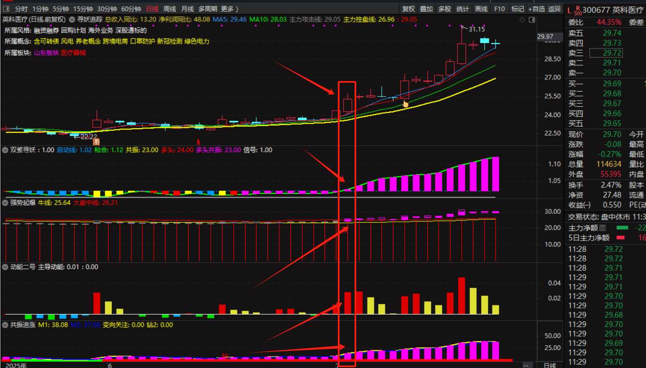Click the diamond icon above the chart
The width and height of the screenshot is (646, 368).
(522, 20)
